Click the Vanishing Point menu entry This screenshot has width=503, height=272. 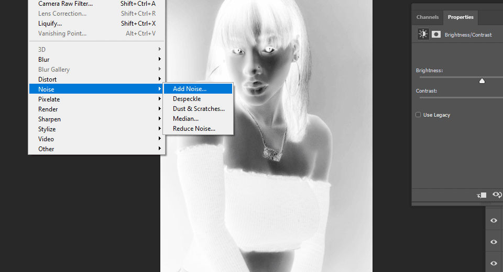tap(96, 33)
